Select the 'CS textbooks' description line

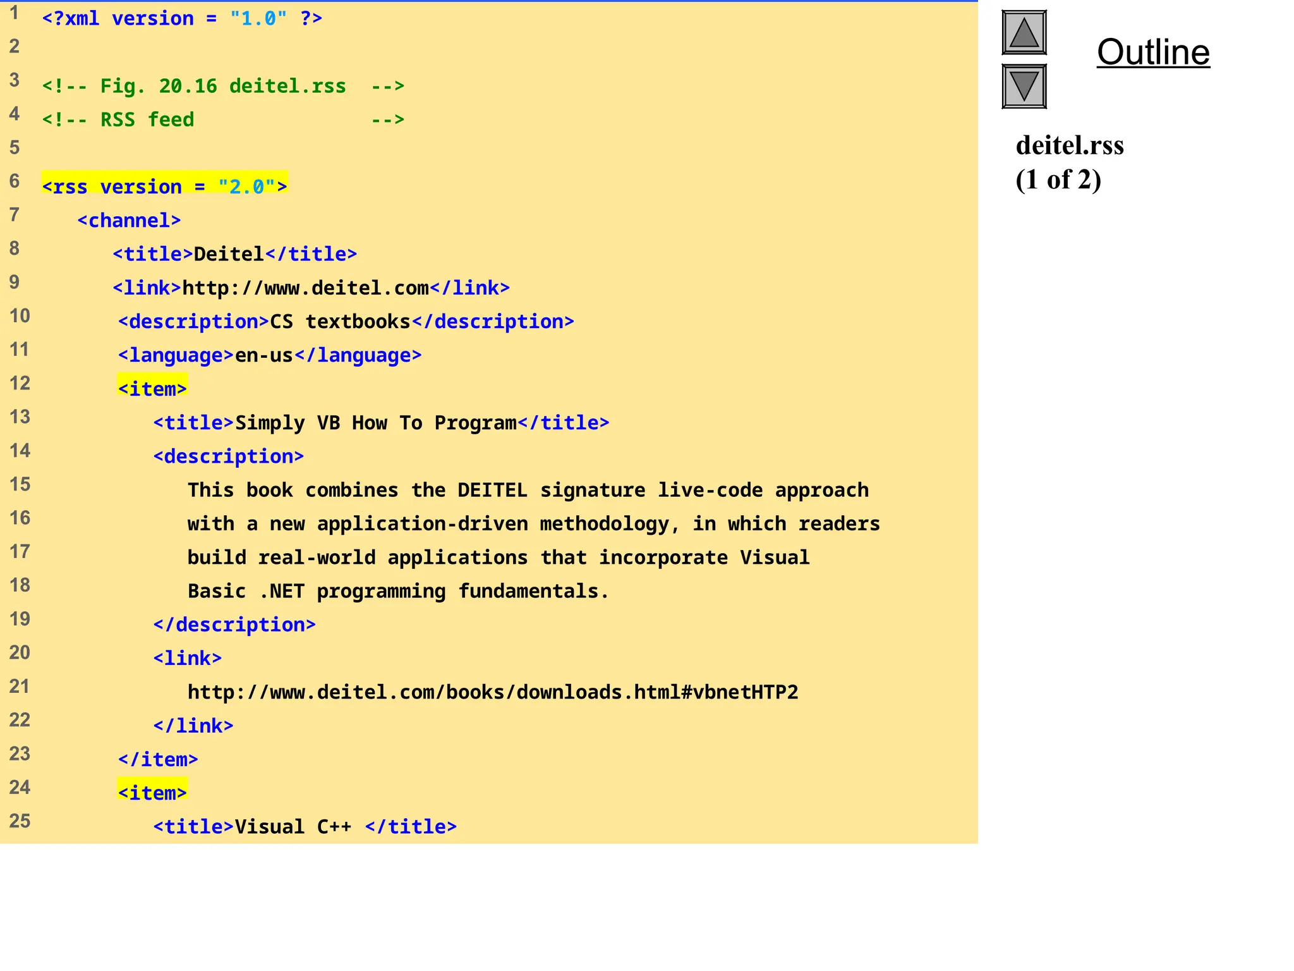tap(346, 322)
